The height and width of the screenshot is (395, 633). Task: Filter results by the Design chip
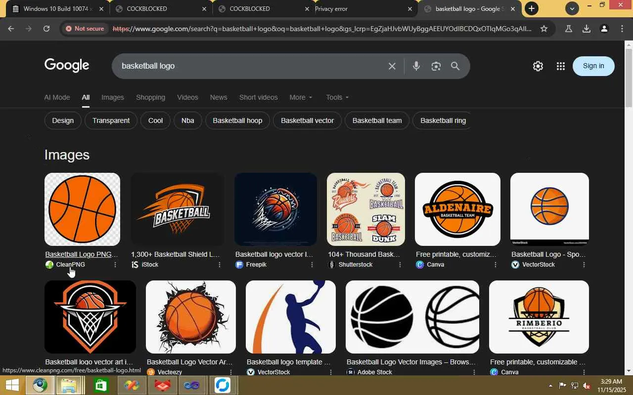63,120
